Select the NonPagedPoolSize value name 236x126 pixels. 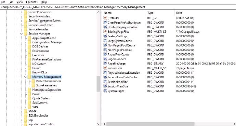pyautogui.click(x=120, y=50)
